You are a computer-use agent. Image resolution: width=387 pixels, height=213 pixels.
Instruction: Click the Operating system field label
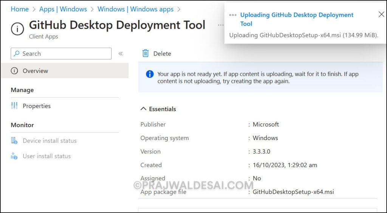point(165,138)
